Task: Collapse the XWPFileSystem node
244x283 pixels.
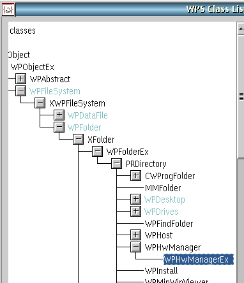Action: click(x=40, y=103)
